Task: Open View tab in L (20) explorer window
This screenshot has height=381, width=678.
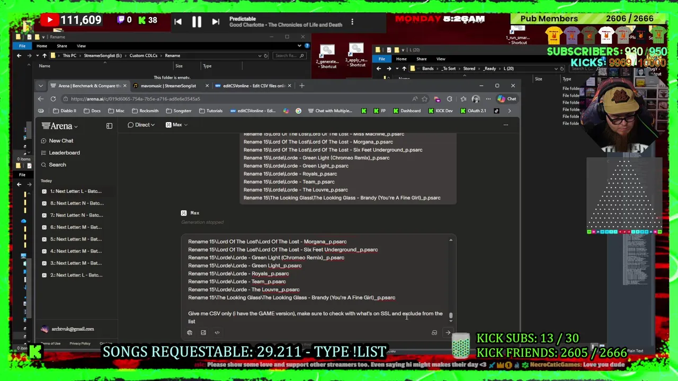Action: tap(441, 59)
